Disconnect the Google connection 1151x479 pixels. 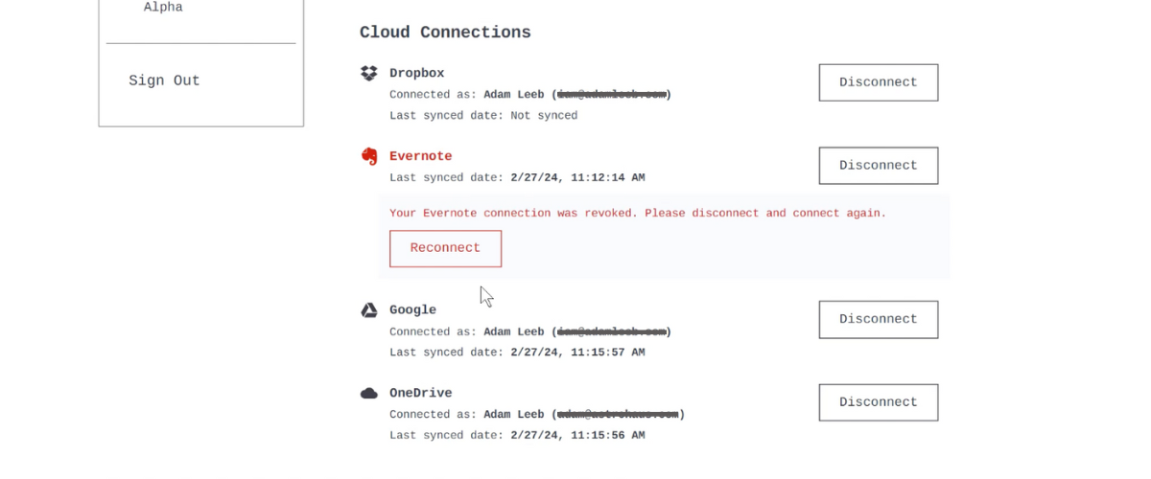pyautogui.click(x=878, y=319)
